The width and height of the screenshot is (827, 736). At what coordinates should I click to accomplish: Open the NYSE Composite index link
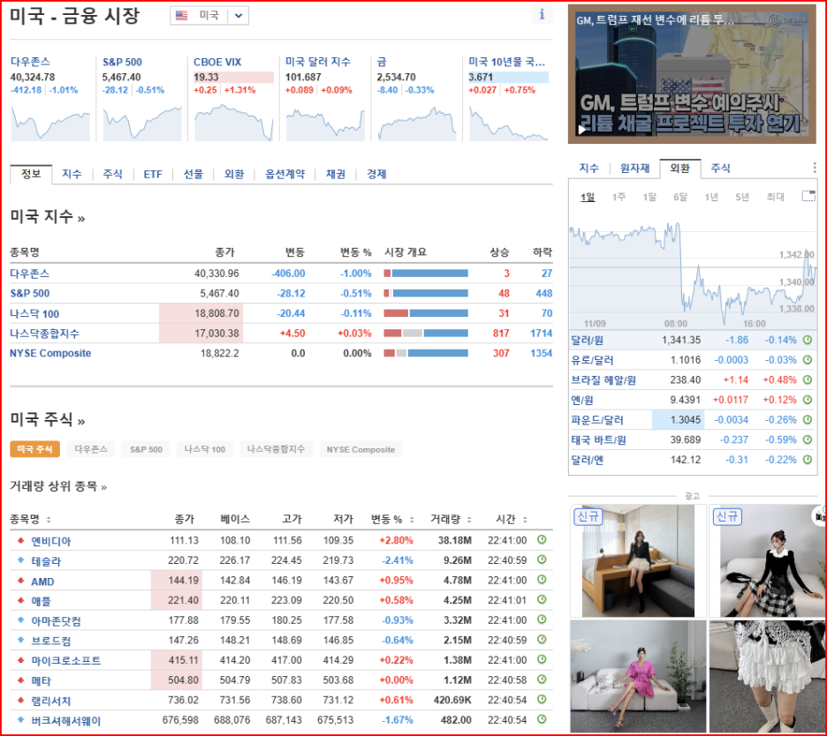(x=50, y=353)
